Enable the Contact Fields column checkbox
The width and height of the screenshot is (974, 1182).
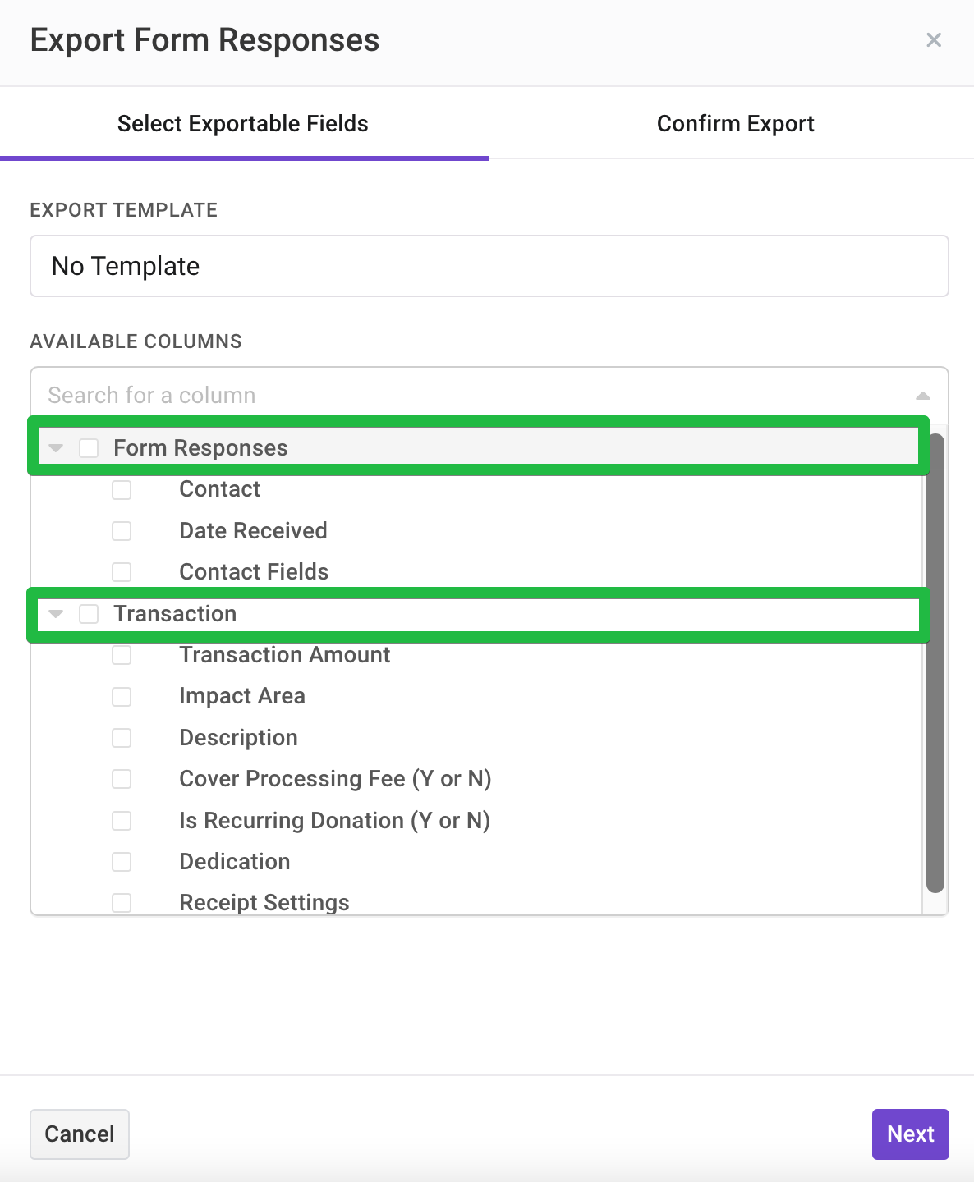pyautogui.click(x=122, y=572)
